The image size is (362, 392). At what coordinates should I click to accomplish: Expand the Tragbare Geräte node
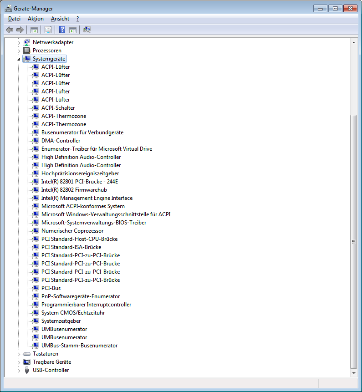[x=19, y=362]
